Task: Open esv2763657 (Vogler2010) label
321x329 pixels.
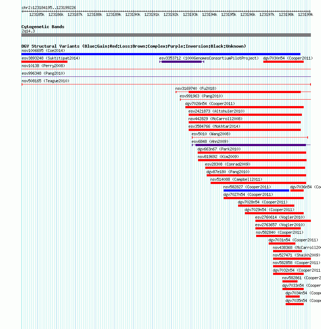Action: click(x=280, y=224)
